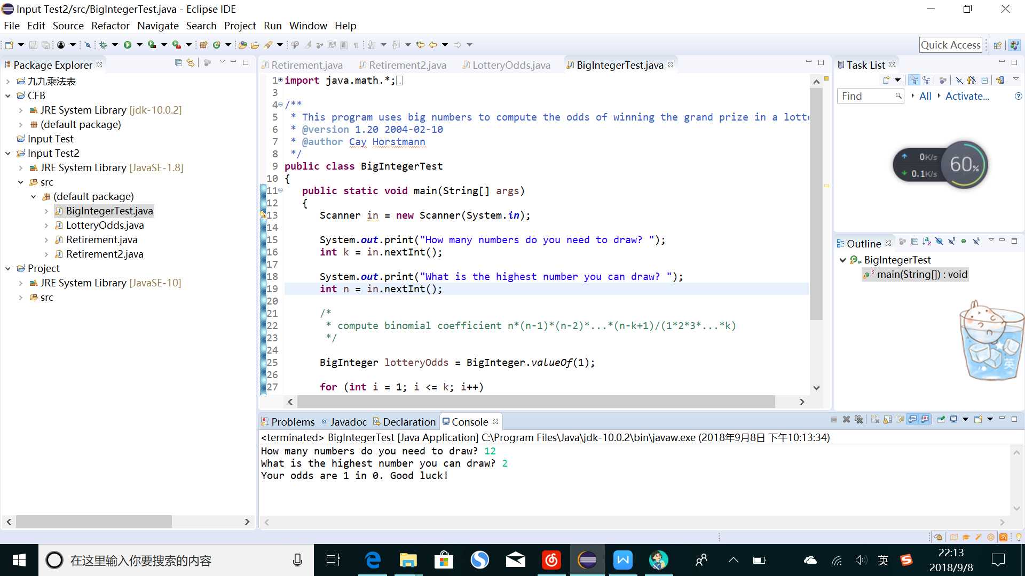
Task: Click the Declaration tab in console area
Action: click(x=408, y=422)
